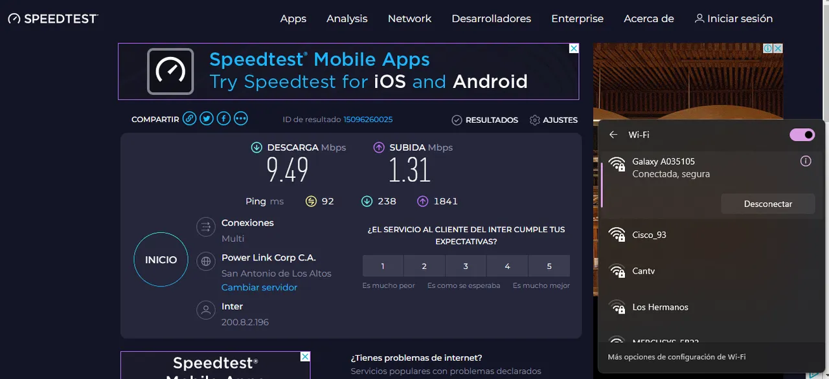The image size is (829, 379).
Task: Click the Cisco_93 Wi-Fi signal icon
Action: coord(617,235)
